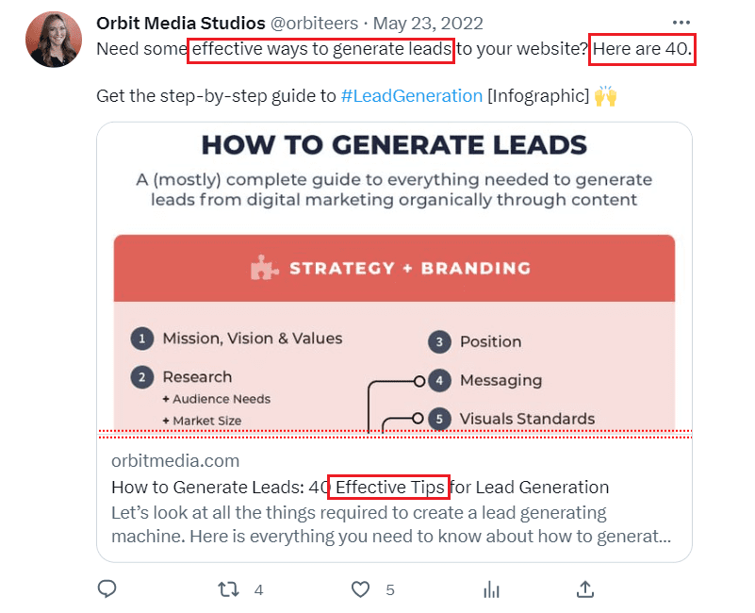Click the link card description text
Viewport: 755px width, 613px height.
point(391,525)
